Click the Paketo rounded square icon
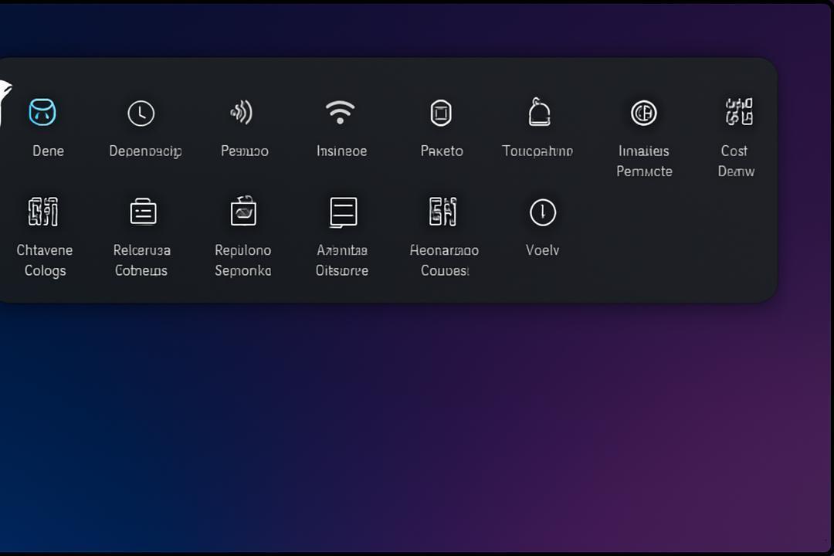Image resolution: width=834 pixels, height=556 pixels. pos(441,113)
